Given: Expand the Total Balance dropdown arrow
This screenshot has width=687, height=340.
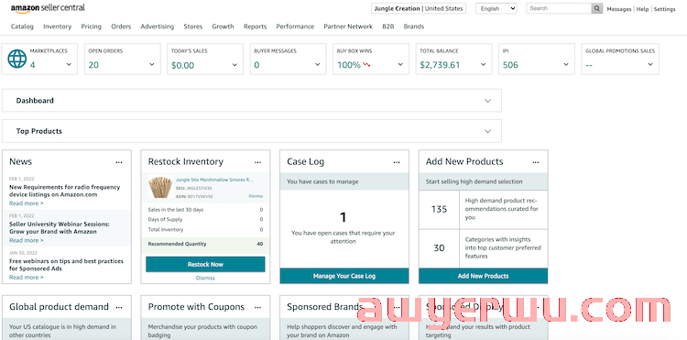Looking at the screenshot, I should 484,65.
